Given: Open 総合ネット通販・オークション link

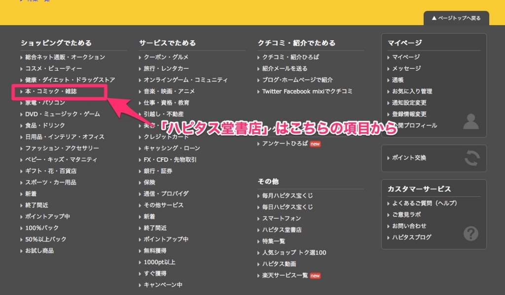Looking at the screenshot, I should [65, 57].
